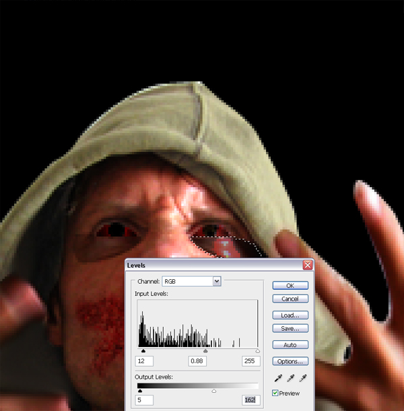Open the Channel RGB dropdown
This screenshot has width=404, height=411.
point(191,281)
